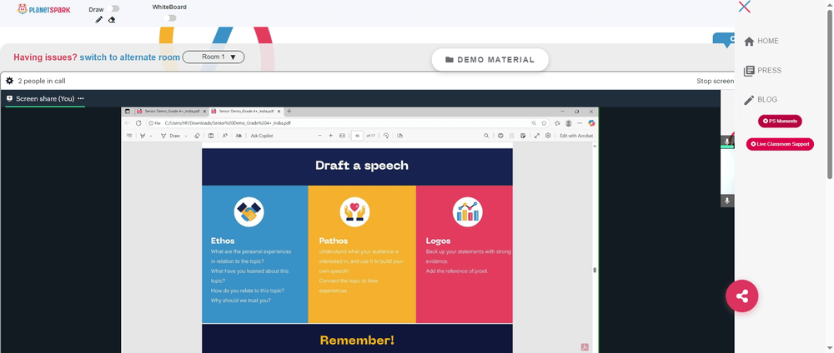Close the first Senior Demo PDF tab

[204, 112]
